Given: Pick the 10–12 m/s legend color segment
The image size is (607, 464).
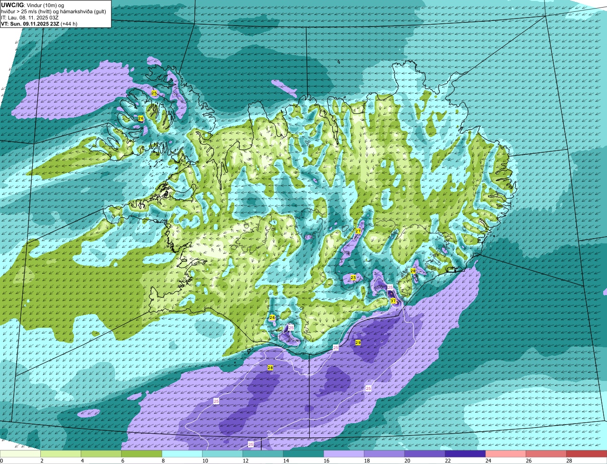Looking at the screenshot, I should (222, 454).
